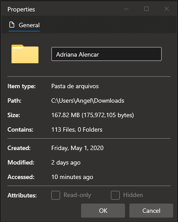Click the C:\Users\Angel\Downloads path text
The height and width of the screenshot is (222, 178).
tap(88, 100)
